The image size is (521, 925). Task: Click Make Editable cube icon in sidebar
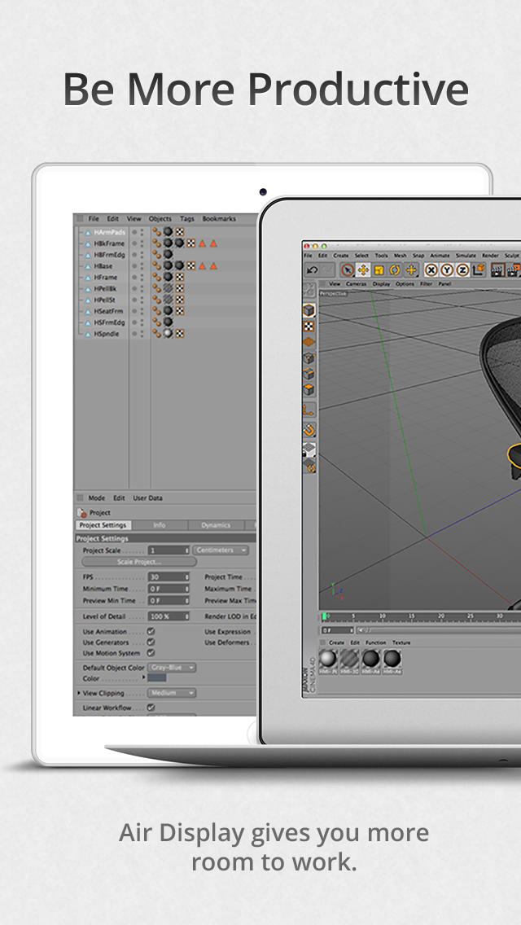tap(309, 310)
